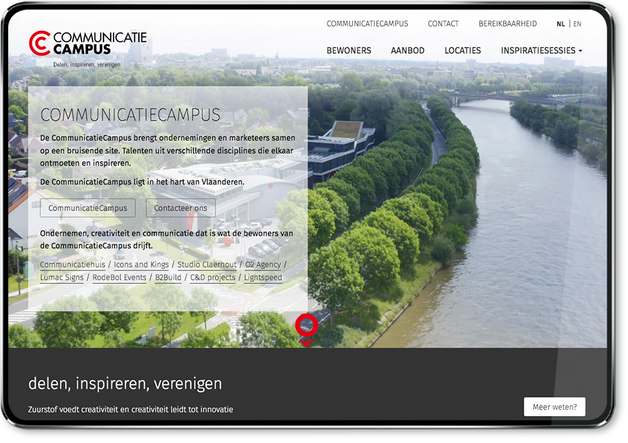Screen dimensions: 628x443
Task: Open the B2Build link
Action: 168,278
